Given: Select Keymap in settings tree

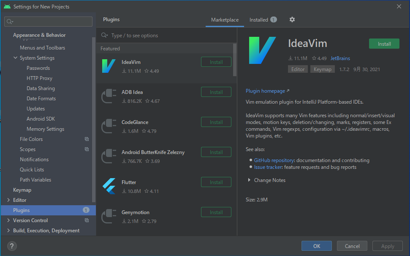Looking at the screenshot, I should click(x=22, y=190).
